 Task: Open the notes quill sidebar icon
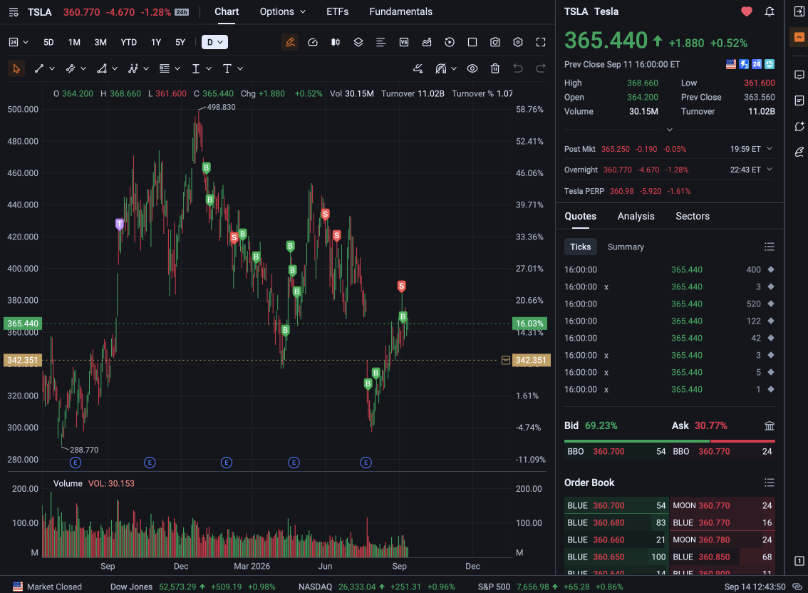click(799, 152)
